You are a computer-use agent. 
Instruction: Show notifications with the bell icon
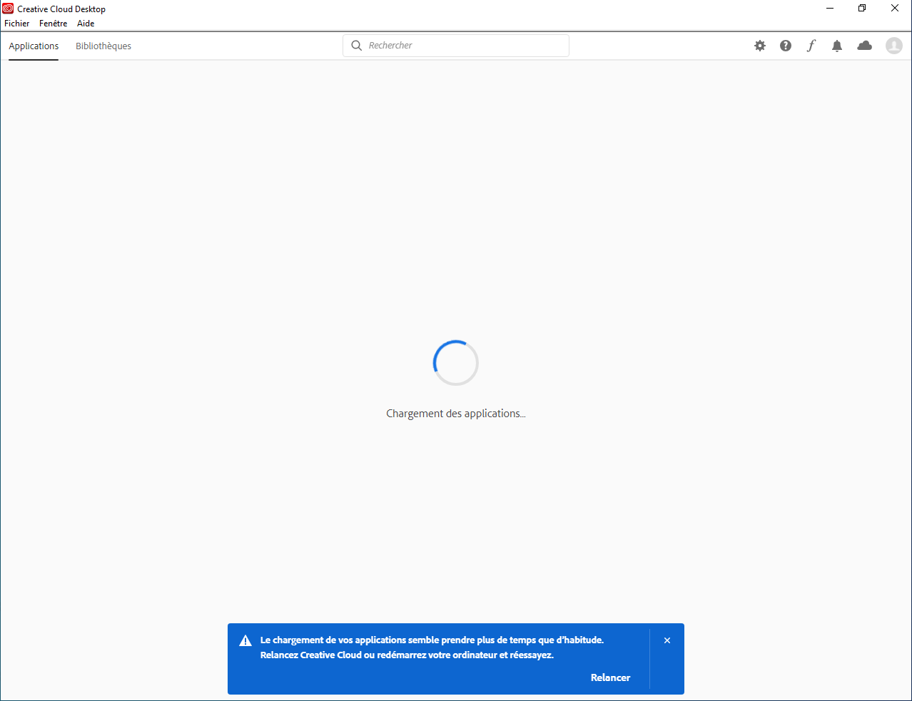(x=837, y=46)
